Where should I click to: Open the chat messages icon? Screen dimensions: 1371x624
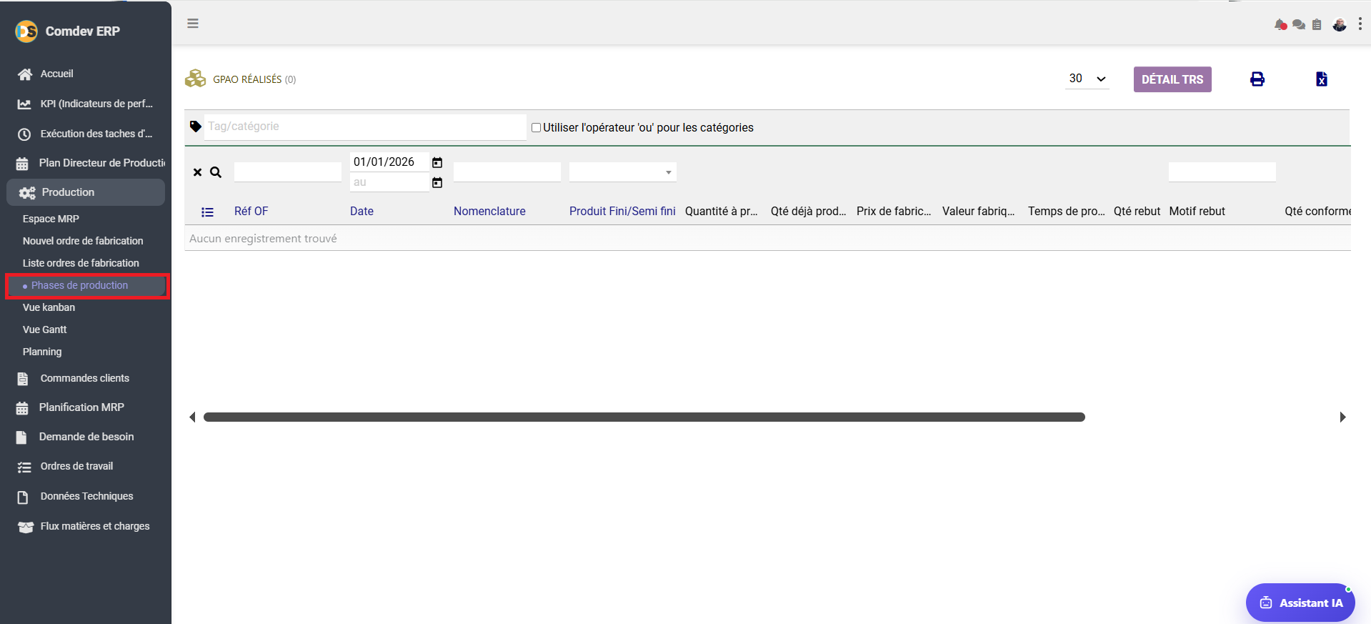(x=1299, y=25)
